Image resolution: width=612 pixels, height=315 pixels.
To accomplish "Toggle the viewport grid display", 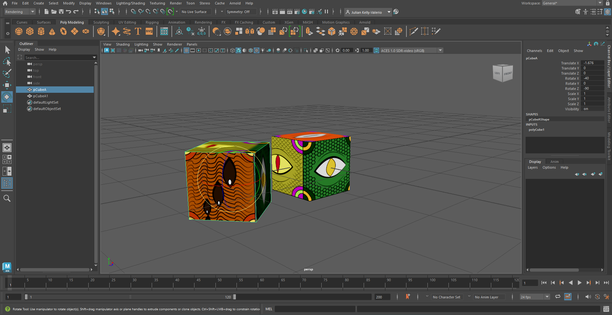I will pyautogui.click(x=186, y=50).
